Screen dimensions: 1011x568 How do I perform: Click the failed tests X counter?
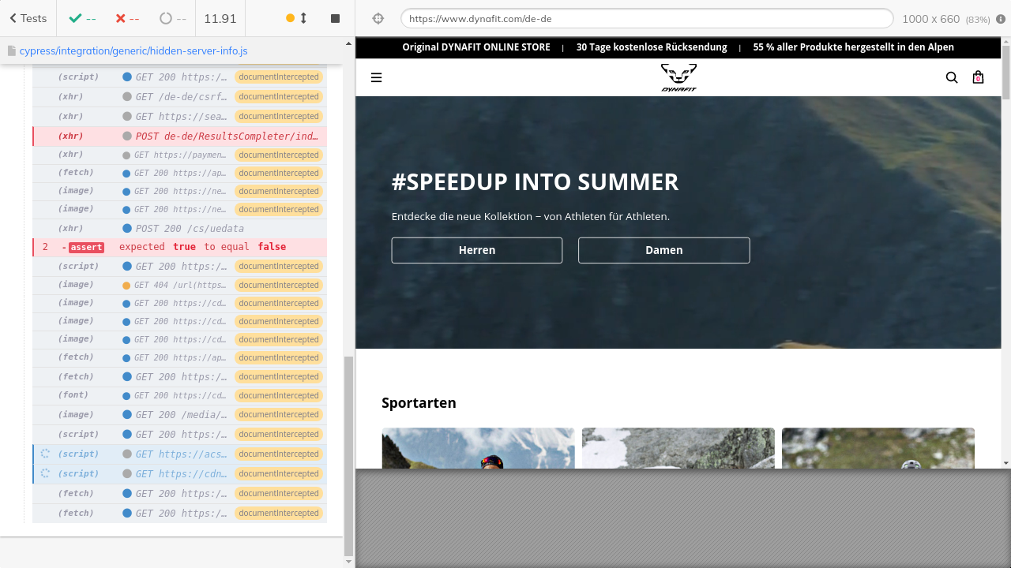point(127,18)
